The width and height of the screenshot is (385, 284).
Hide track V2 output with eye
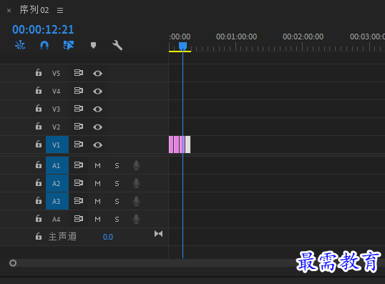click(98, 127)
